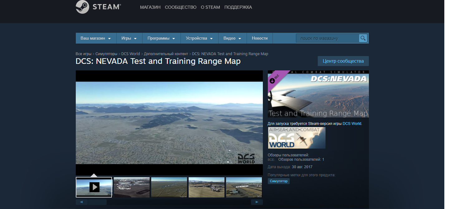Open the DCS World base game banner

pyautogui.click(x=297, y=138)
